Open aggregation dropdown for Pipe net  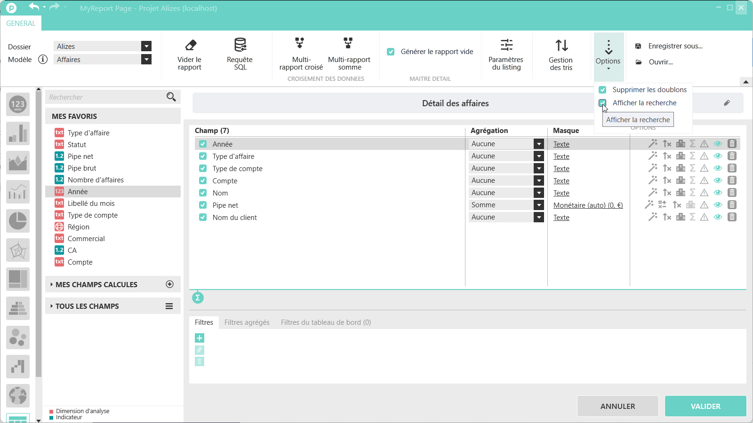[x=539, y=205]
